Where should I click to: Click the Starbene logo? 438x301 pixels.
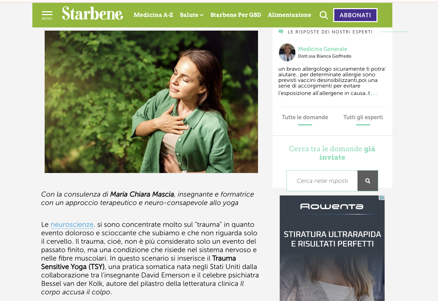click(92, 14)
